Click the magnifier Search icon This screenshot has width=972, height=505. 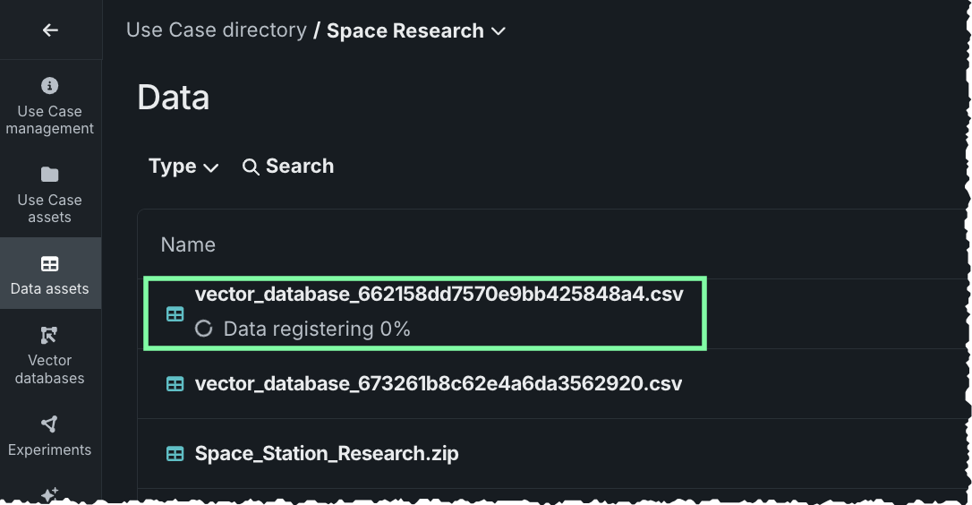[x=252, y=167]
